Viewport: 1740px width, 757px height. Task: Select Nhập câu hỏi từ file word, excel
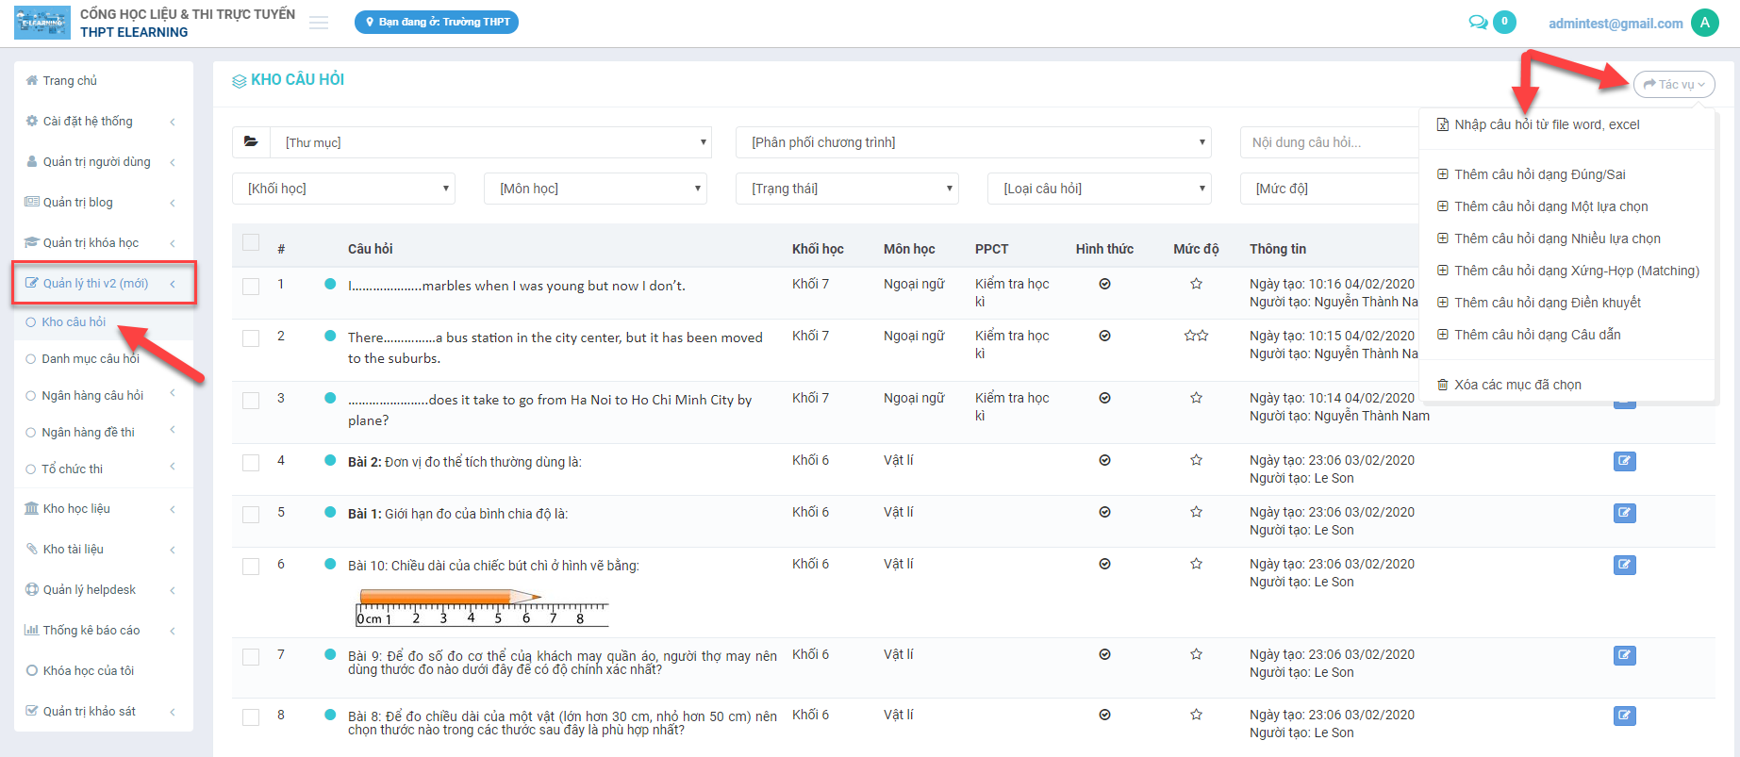[x=1546, y=124]
